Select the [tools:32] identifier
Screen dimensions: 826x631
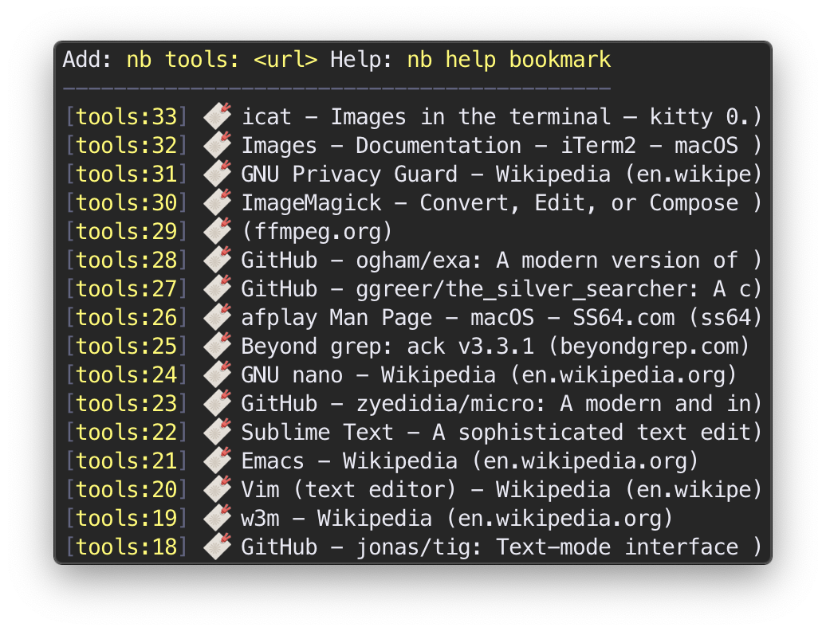click(x=127, y=146)
